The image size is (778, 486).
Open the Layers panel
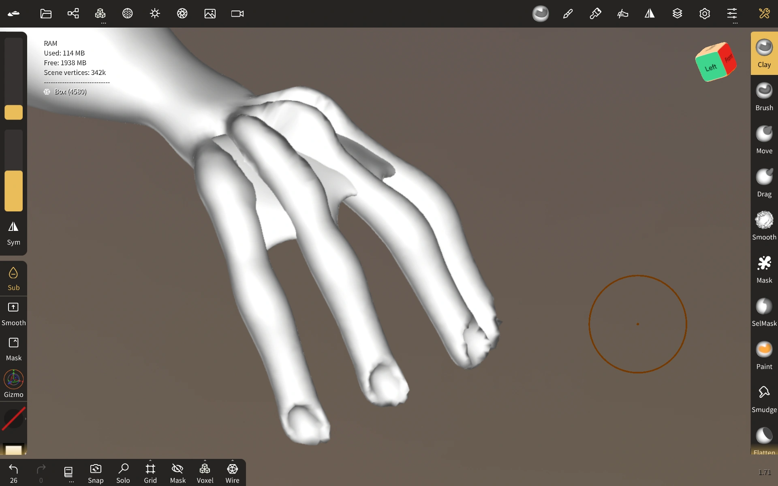click(x=678, y=13)
